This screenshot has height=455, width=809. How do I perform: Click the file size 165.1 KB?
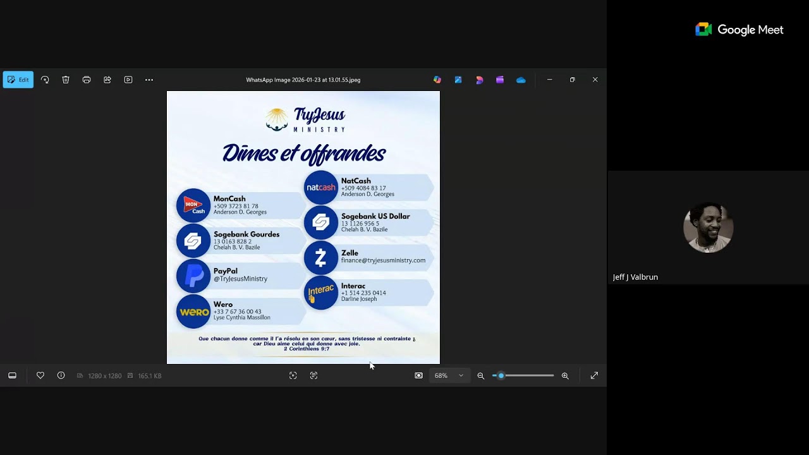pyautogui.click(x=150, y=376)
